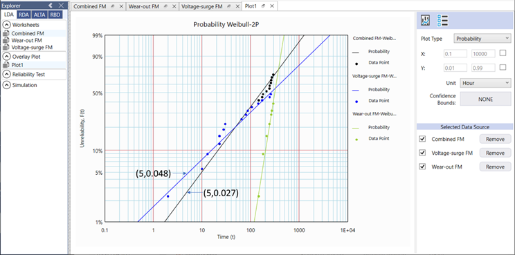Viewport: 515px width, 255px height.
Task: Collapse the Overlay Plot section
Action: 6,57
